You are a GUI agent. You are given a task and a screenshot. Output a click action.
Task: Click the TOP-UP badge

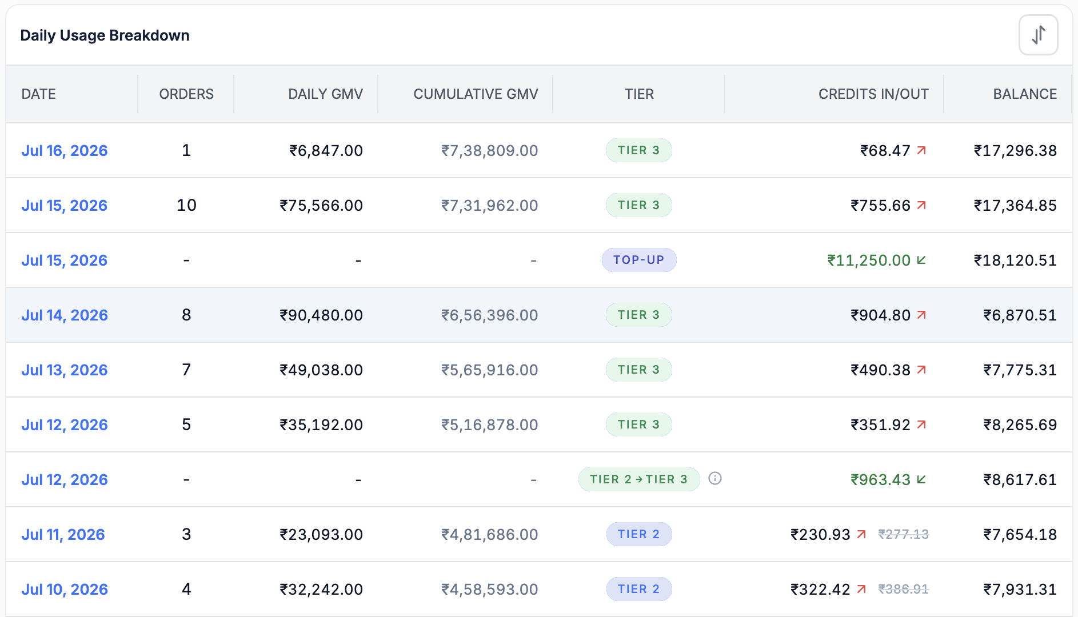tap(639, 260)
